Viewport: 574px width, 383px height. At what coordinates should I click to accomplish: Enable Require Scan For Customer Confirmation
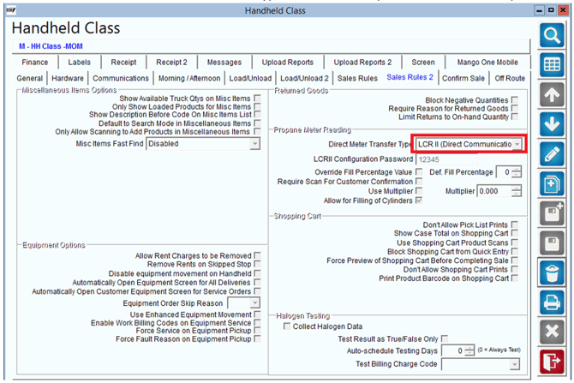point(419,182)
